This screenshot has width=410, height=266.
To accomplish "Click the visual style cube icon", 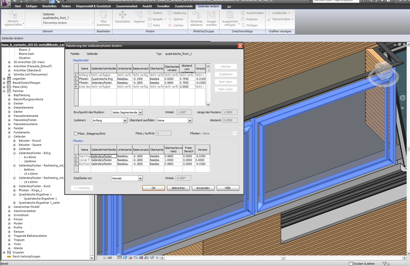I will [125, 257].
